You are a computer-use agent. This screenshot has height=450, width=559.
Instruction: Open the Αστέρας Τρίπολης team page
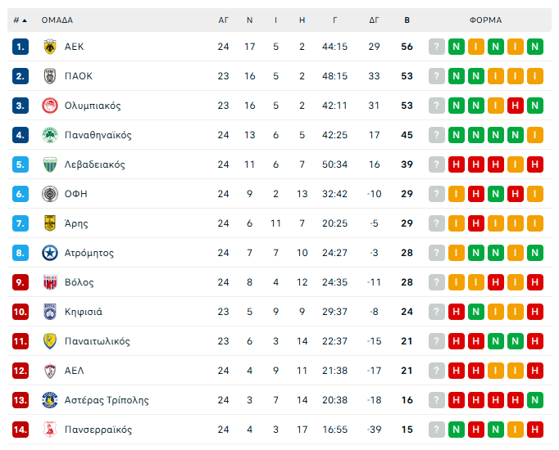(x=107, y=400)
